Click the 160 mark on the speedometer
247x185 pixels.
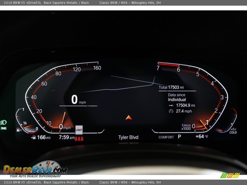97,68
